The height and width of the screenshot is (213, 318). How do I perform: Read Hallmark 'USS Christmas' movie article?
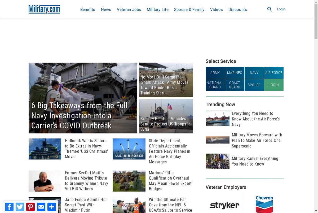(87, 149)
